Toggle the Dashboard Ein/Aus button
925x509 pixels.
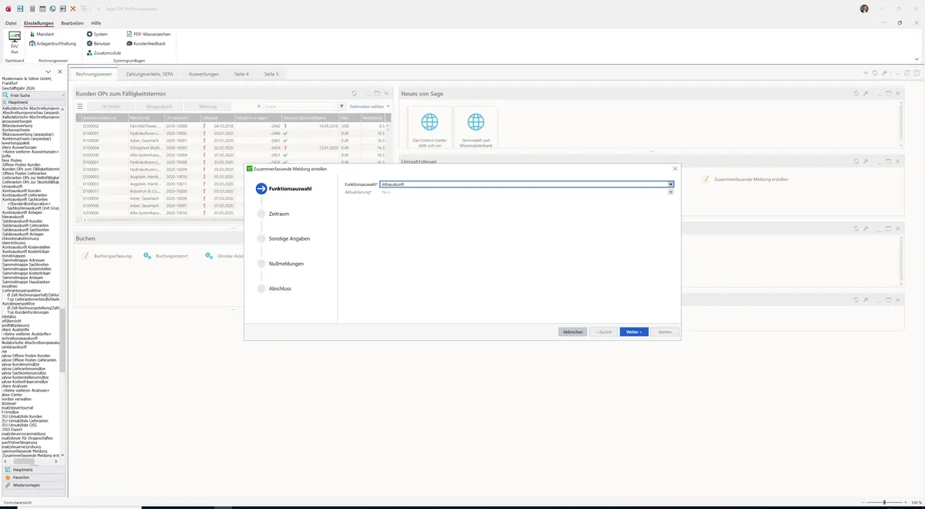point(15,42)
